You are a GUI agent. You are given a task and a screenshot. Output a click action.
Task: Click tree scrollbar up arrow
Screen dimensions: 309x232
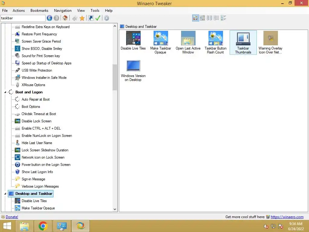pyautogui.click(x=115, y=26)
